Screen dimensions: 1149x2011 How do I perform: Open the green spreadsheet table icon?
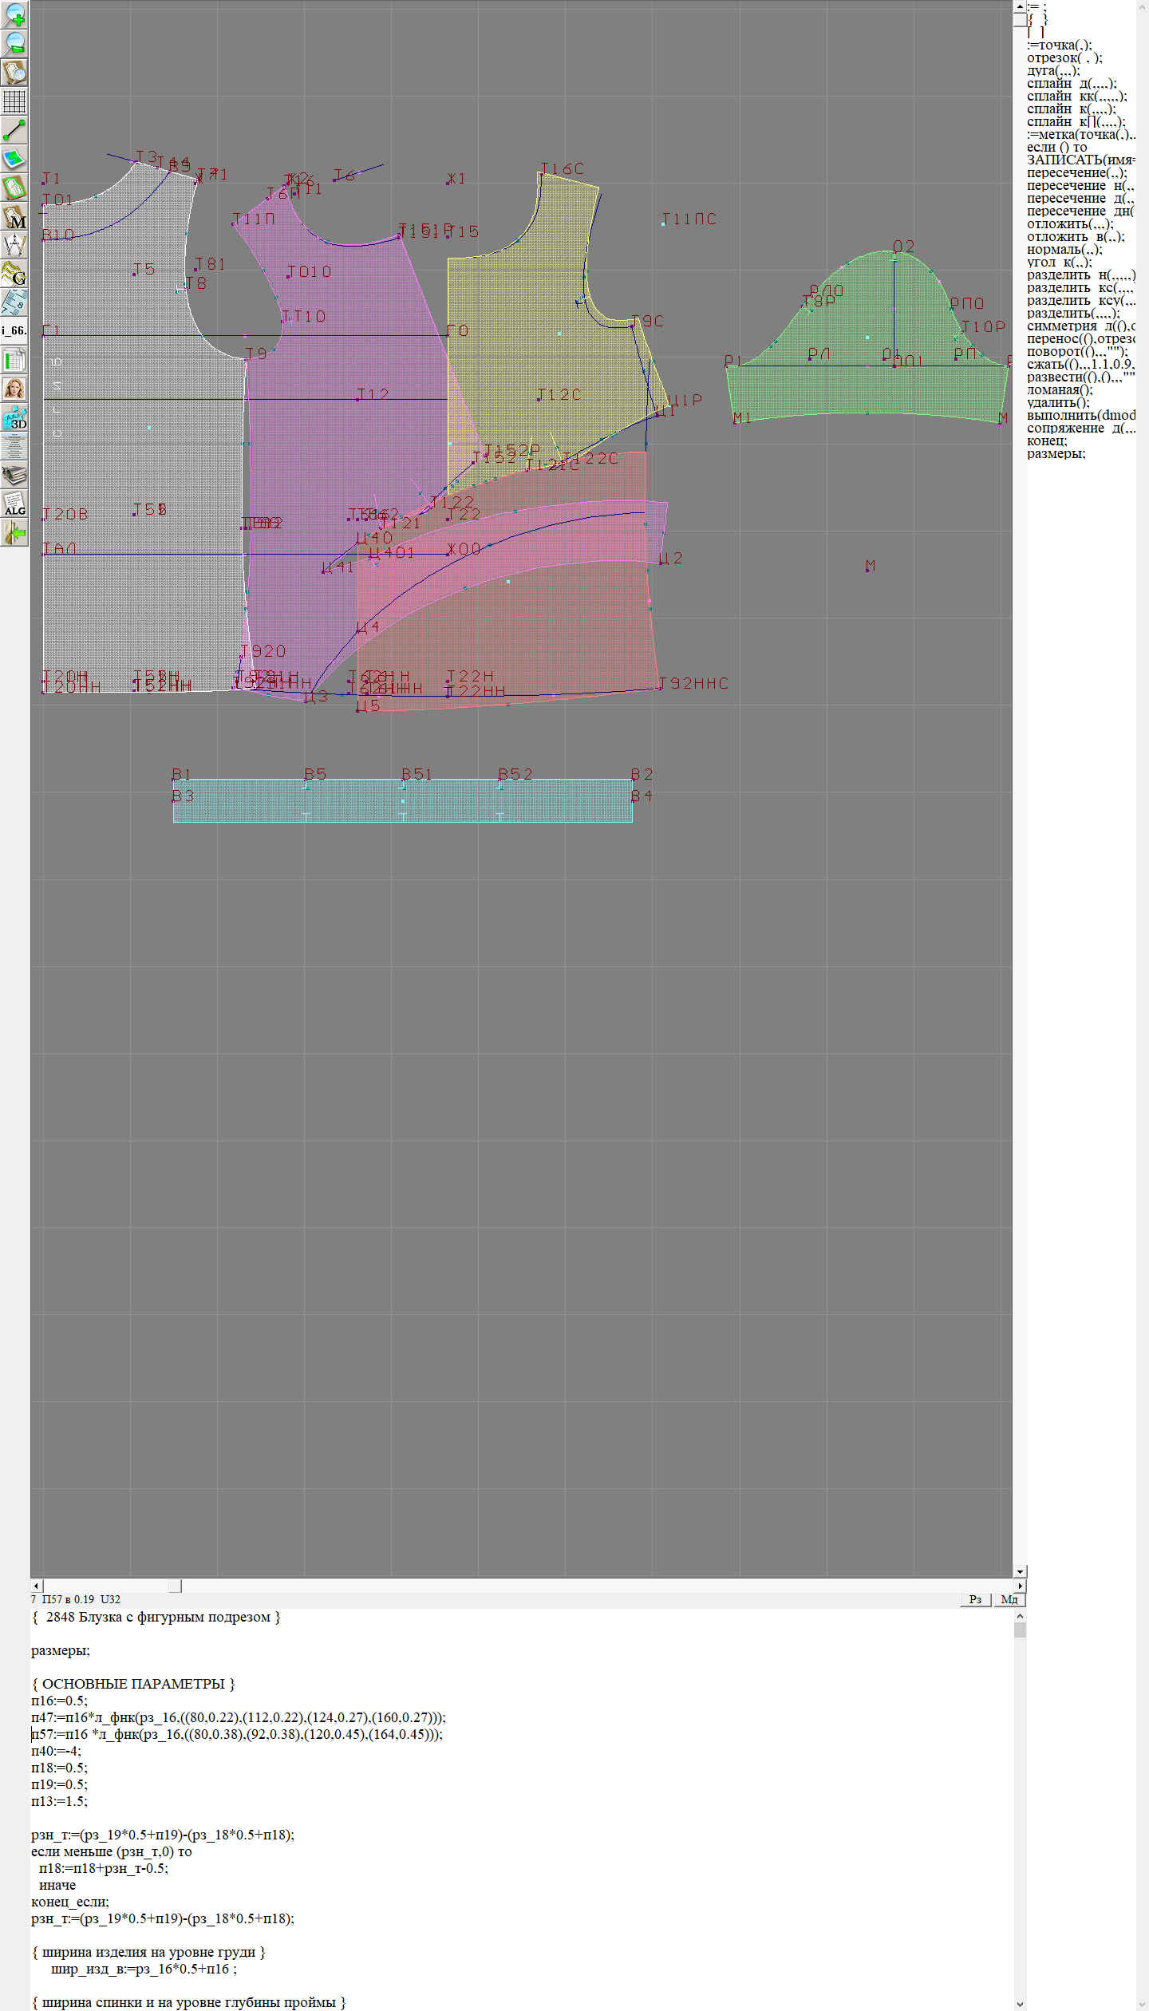tap(14, 360)
